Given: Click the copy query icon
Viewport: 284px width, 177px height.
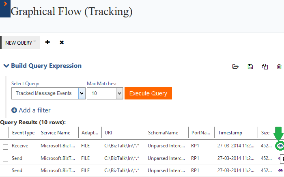Looking at the screenshot, I should 265,67.
